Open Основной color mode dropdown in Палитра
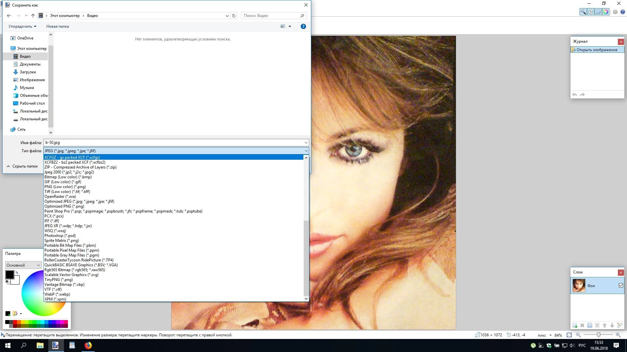This screenshot has width=627, height=352. (23, 265)
